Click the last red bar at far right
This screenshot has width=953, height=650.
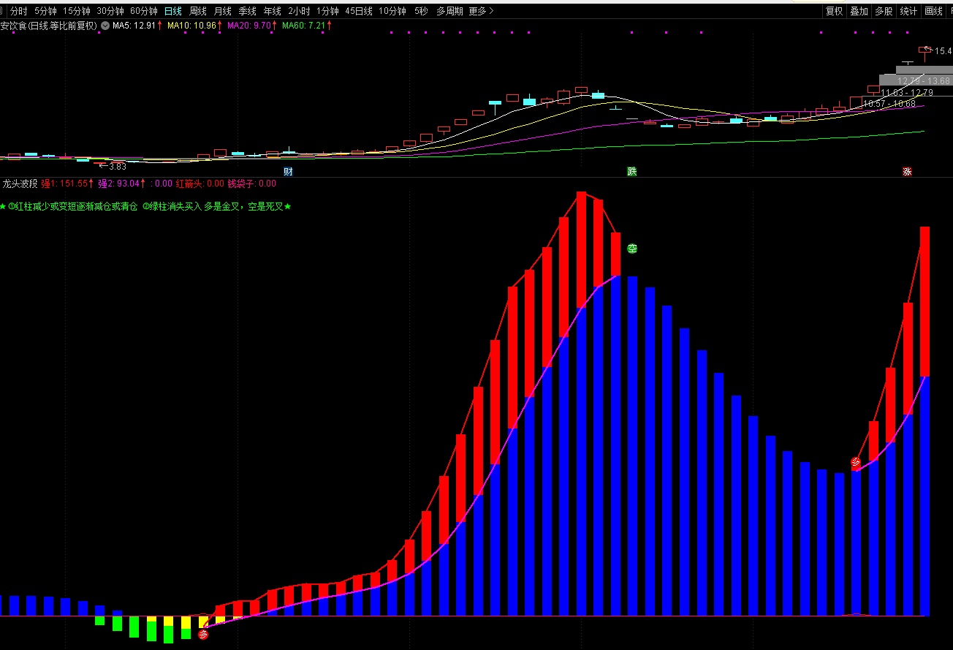924,302
